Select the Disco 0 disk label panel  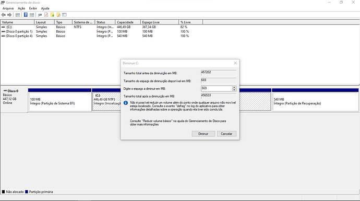pos(14,100)
